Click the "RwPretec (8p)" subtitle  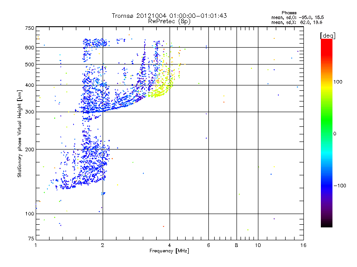click(169, 21)
